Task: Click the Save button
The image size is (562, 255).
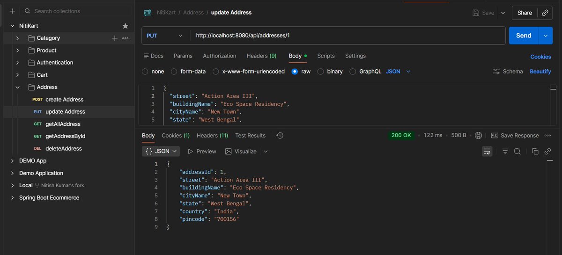Action: point(483,13)
